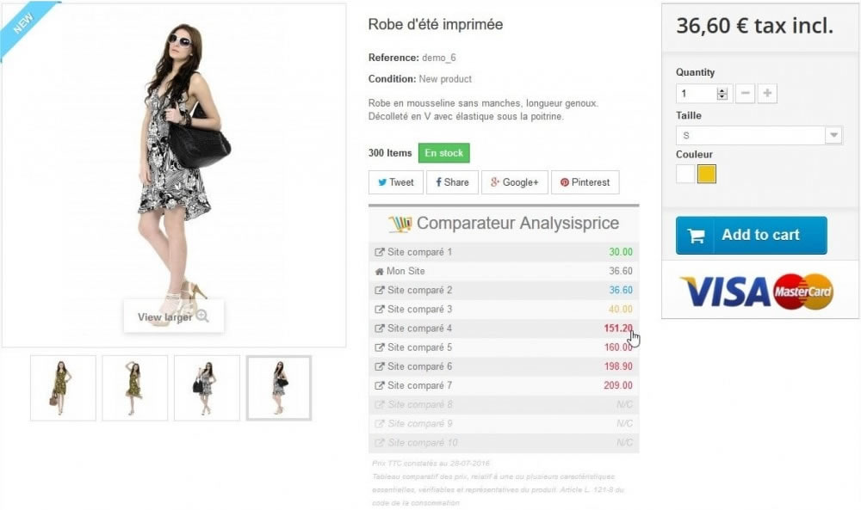Select the yellow color swatch
This screenshot has height=510, width=861.
coord(707,174)
